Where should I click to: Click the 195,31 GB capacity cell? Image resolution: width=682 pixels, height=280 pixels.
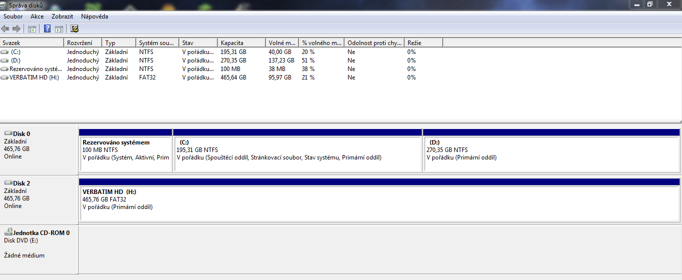[x=233, y=52]
